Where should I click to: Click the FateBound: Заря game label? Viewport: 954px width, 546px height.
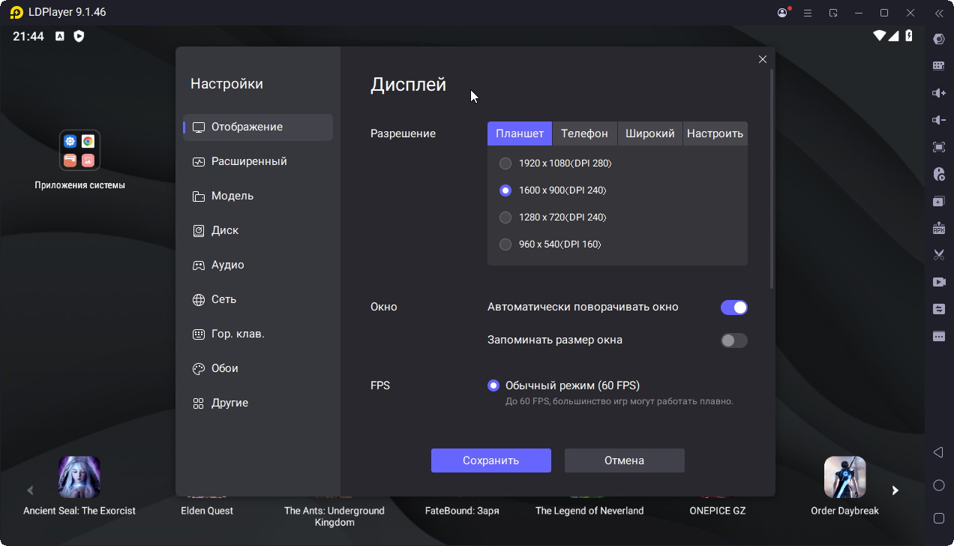coord(462,511)
